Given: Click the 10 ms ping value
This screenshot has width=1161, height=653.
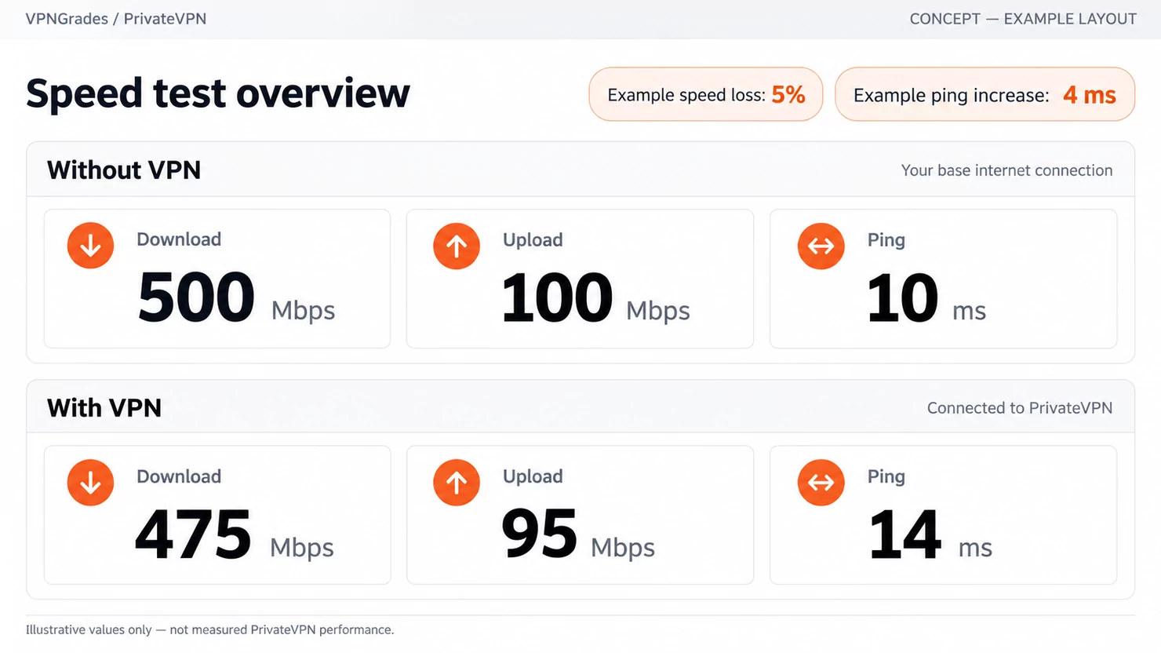Looking at the screenshot, I should coord(926,298).
